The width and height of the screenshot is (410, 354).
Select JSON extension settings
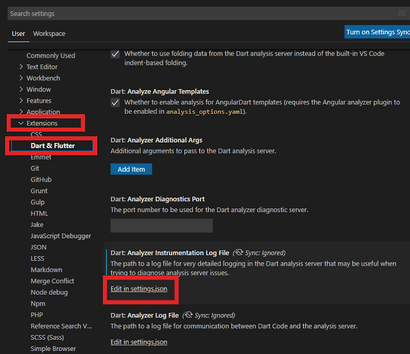[x=38, y=247]
